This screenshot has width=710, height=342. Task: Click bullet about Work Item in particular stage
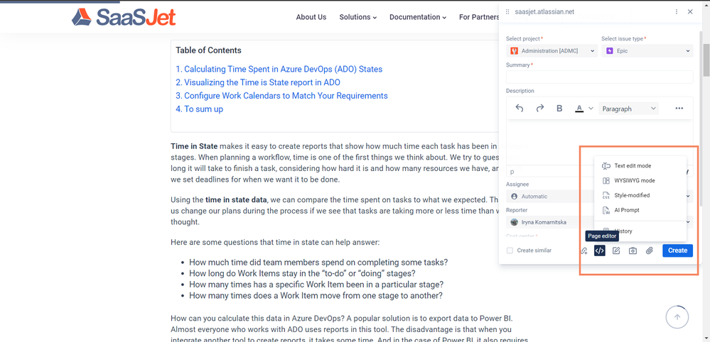(316, 285)
